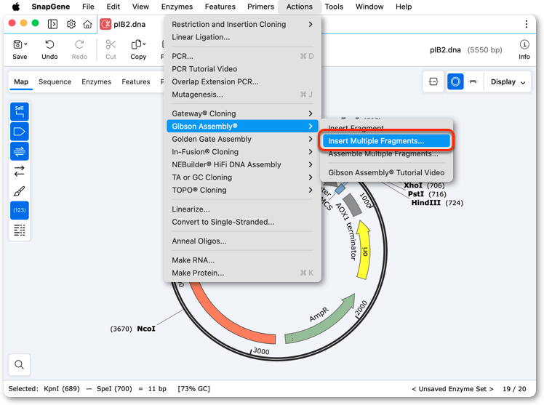The image size is (544, 405).
Task: Click the dotted list side icon
Action: pos(20,230)
